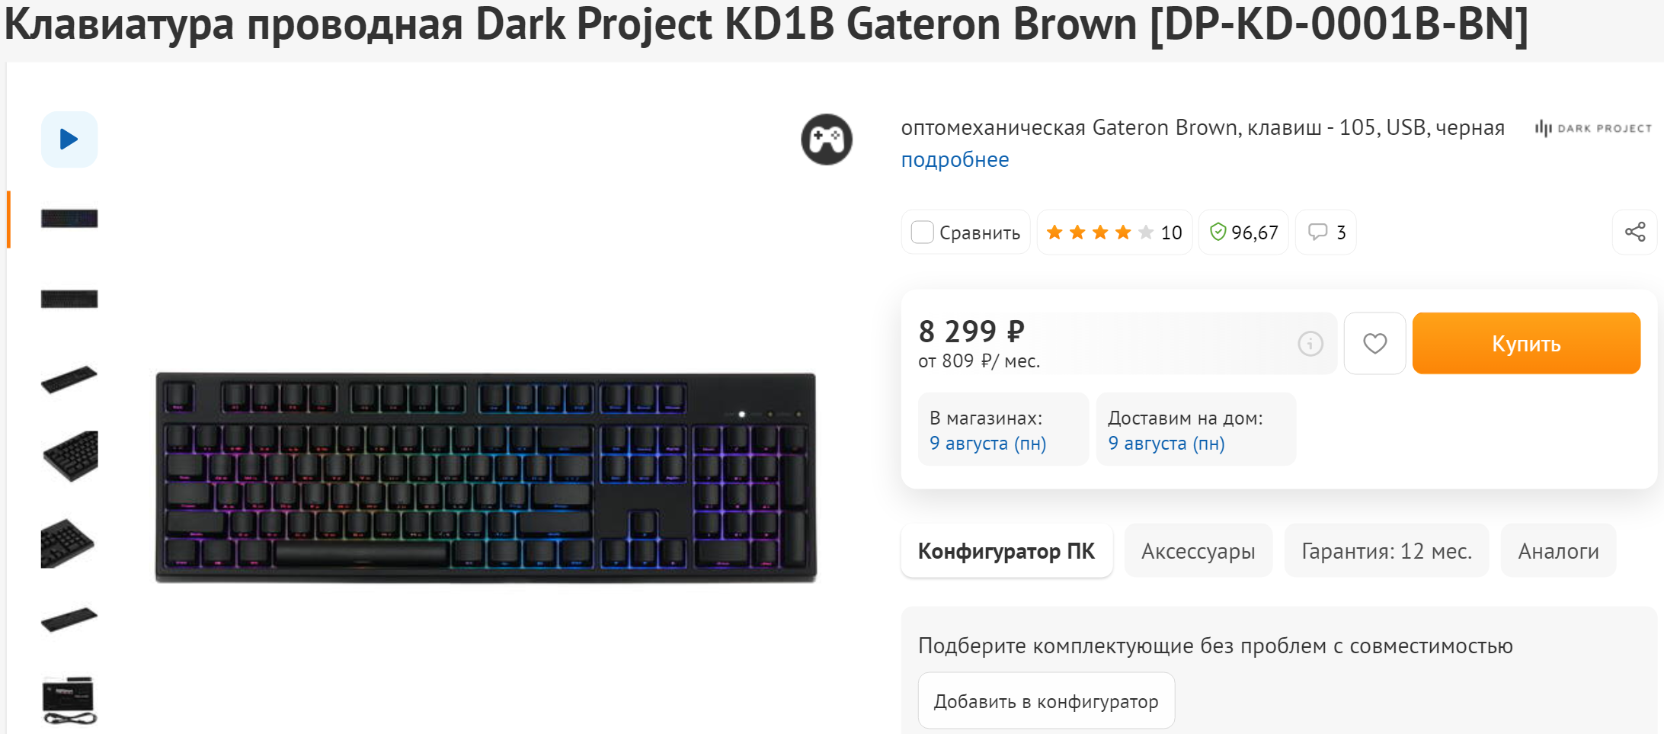Click Добавить в конфигуратор button
Image resolution: width=1664 pixels, height=734 pixels.
[1045, 701]
